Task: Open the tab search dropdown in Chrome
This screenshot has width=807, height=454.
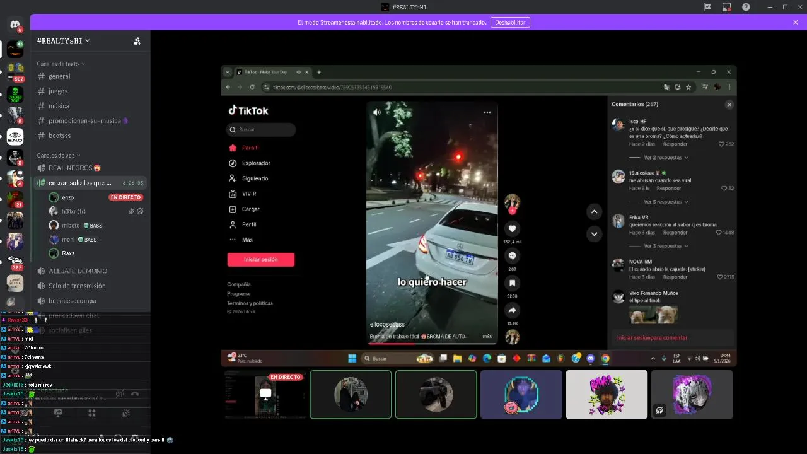Action: coord(228,72)
